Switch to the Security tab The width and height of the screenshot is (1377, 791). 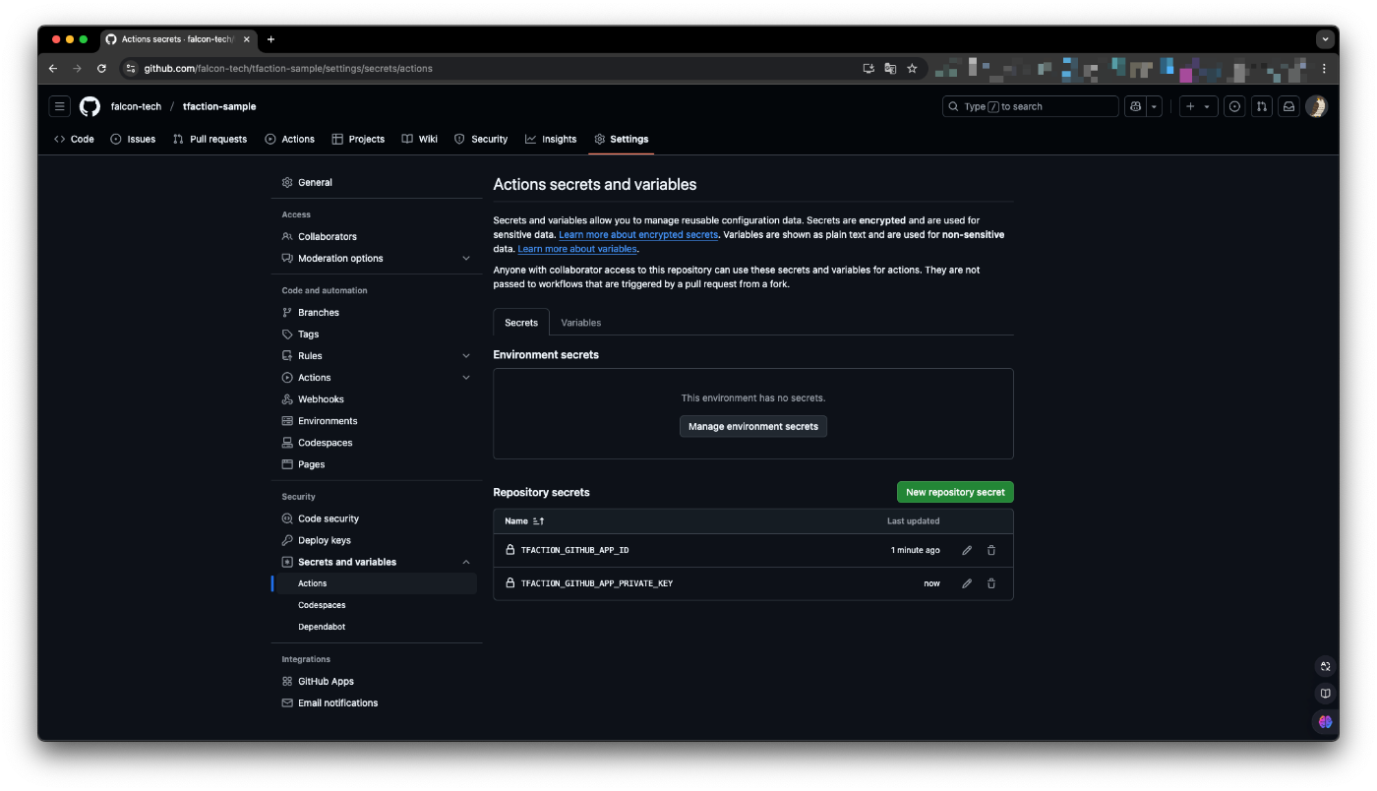[x=481, y=139]
